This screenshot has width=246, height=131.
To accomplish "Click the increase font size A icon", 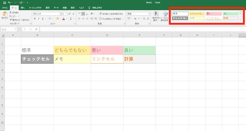I will point(70,14).
